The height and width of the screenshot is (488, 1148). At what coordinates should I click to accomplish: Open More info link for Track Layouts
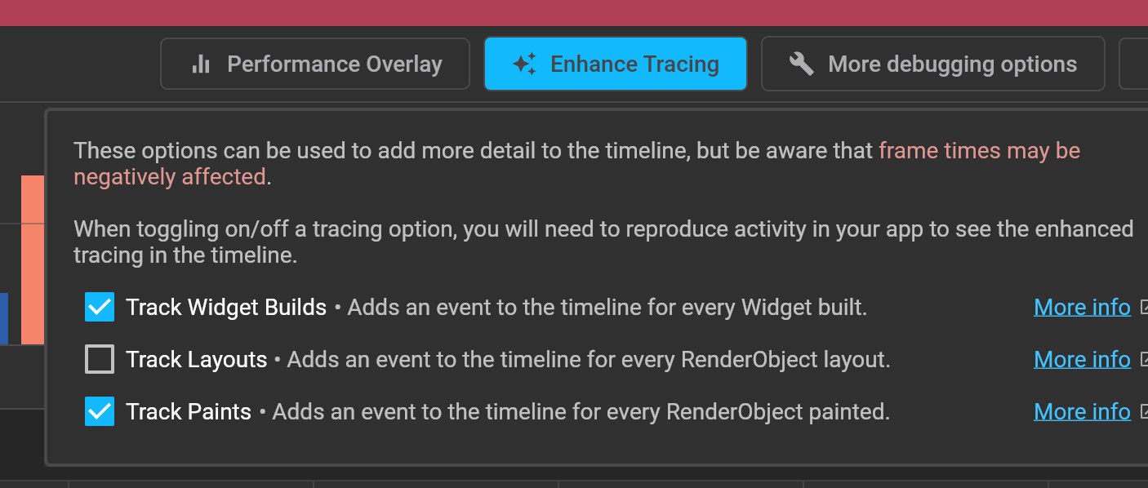1082,360
